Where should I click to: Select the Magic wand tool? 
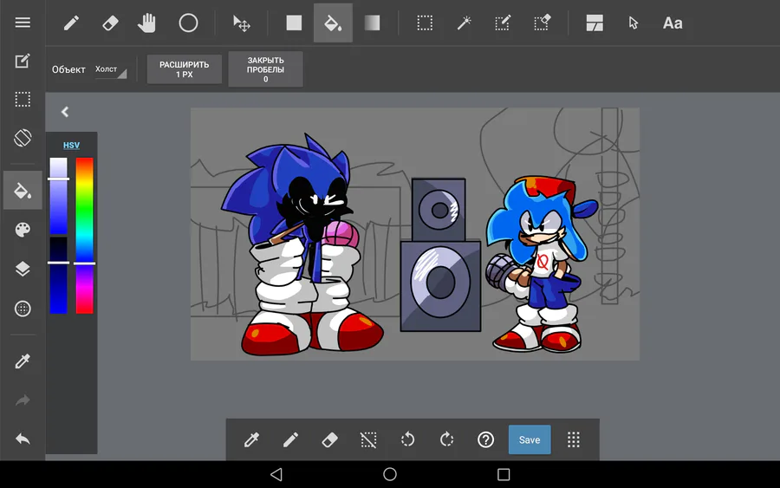click(465, 23)
